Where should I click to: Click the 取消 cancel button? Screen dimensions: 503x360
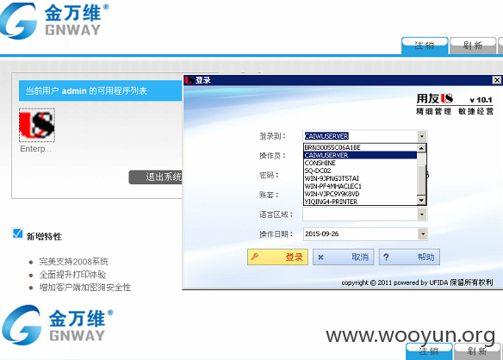(x=344, y=257)
